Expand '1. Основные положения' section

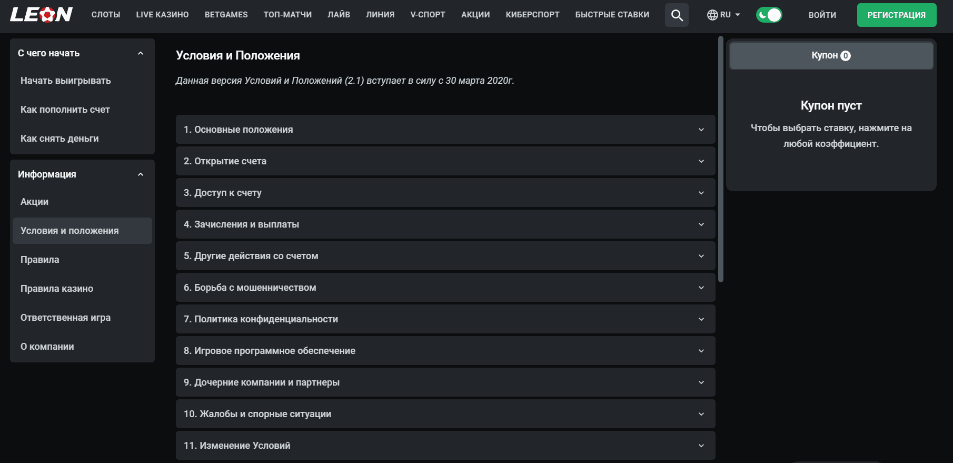pos(445,130)
